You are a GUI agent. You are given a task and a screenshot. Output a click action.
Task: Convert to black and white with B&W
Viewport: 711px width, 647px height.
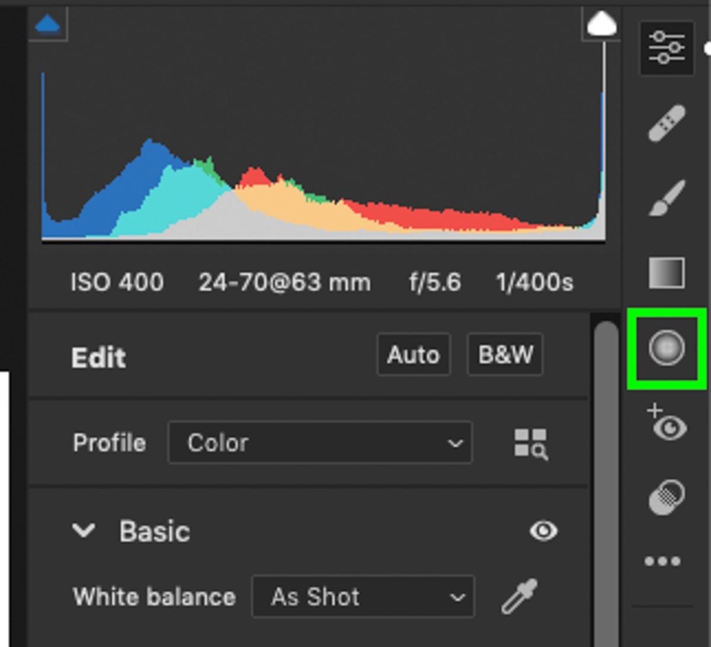point(505,355)
